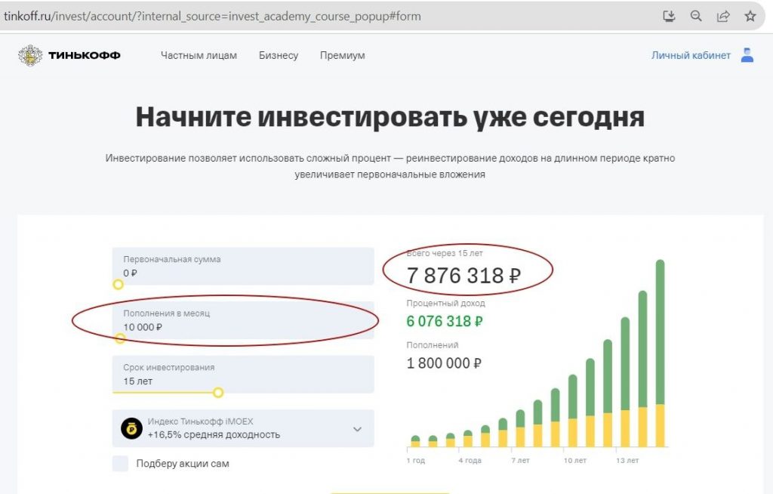Click the 4 года axis label
The height and width of the screenshot is (494, 773).
pyautogui.click(x=470, y=461)
